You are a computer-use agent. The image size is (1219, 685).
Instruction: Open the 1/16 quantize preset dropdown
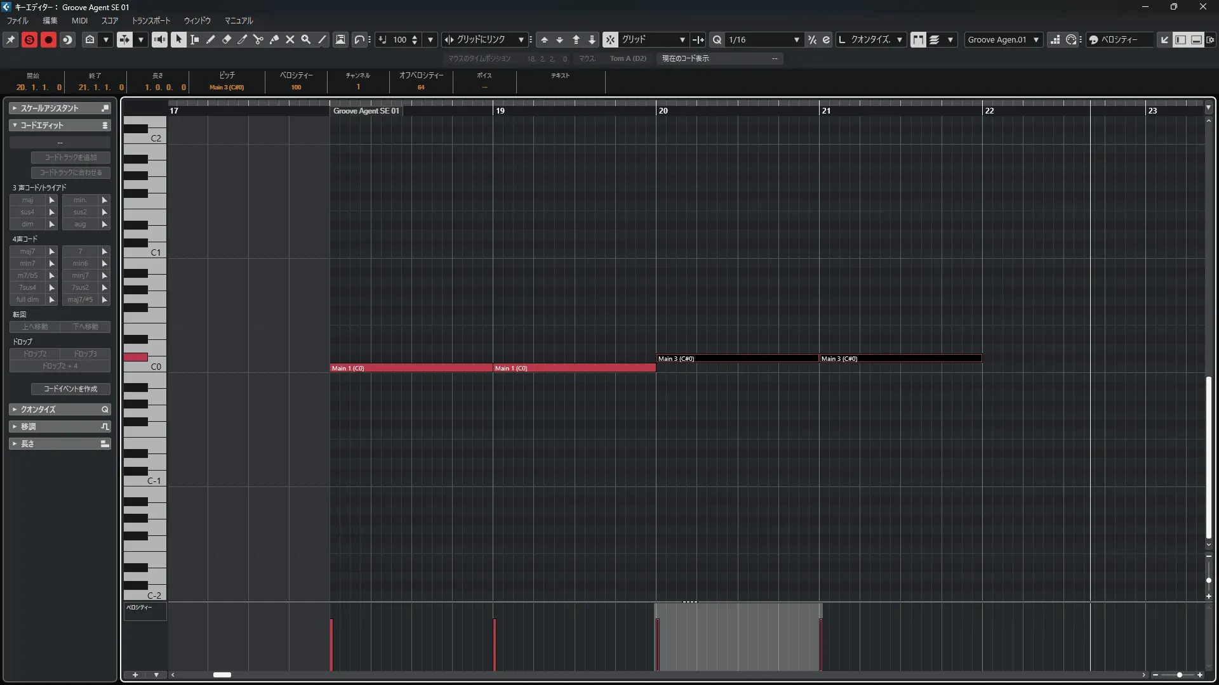[796, 39]
